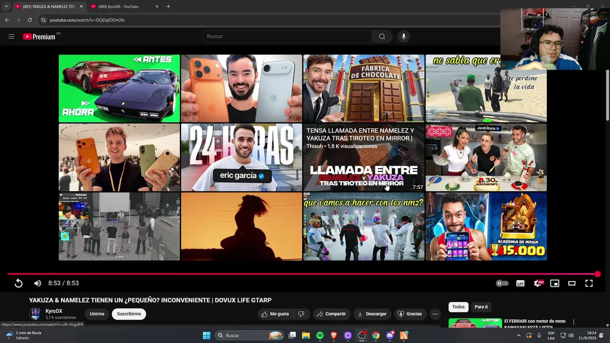The image size is (610, 343).
Task: Start voice search with microphone
Action: pyautogui.click(x=404, y=36)
